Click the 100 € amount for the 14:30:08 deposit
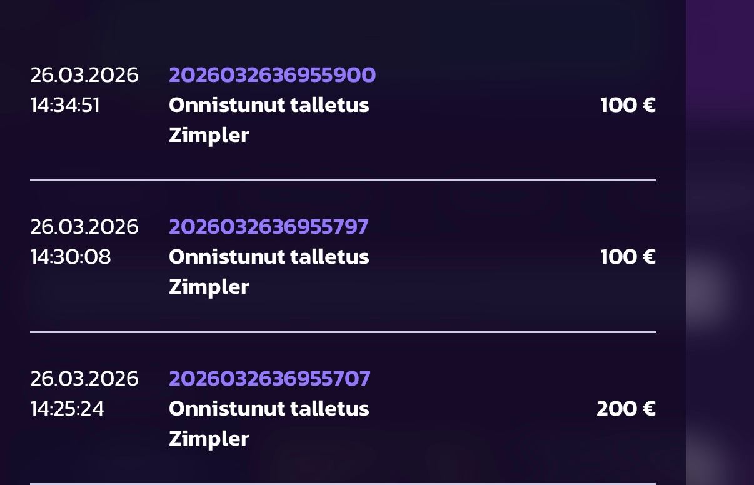The image size is (754, 485). pos(628,257)
